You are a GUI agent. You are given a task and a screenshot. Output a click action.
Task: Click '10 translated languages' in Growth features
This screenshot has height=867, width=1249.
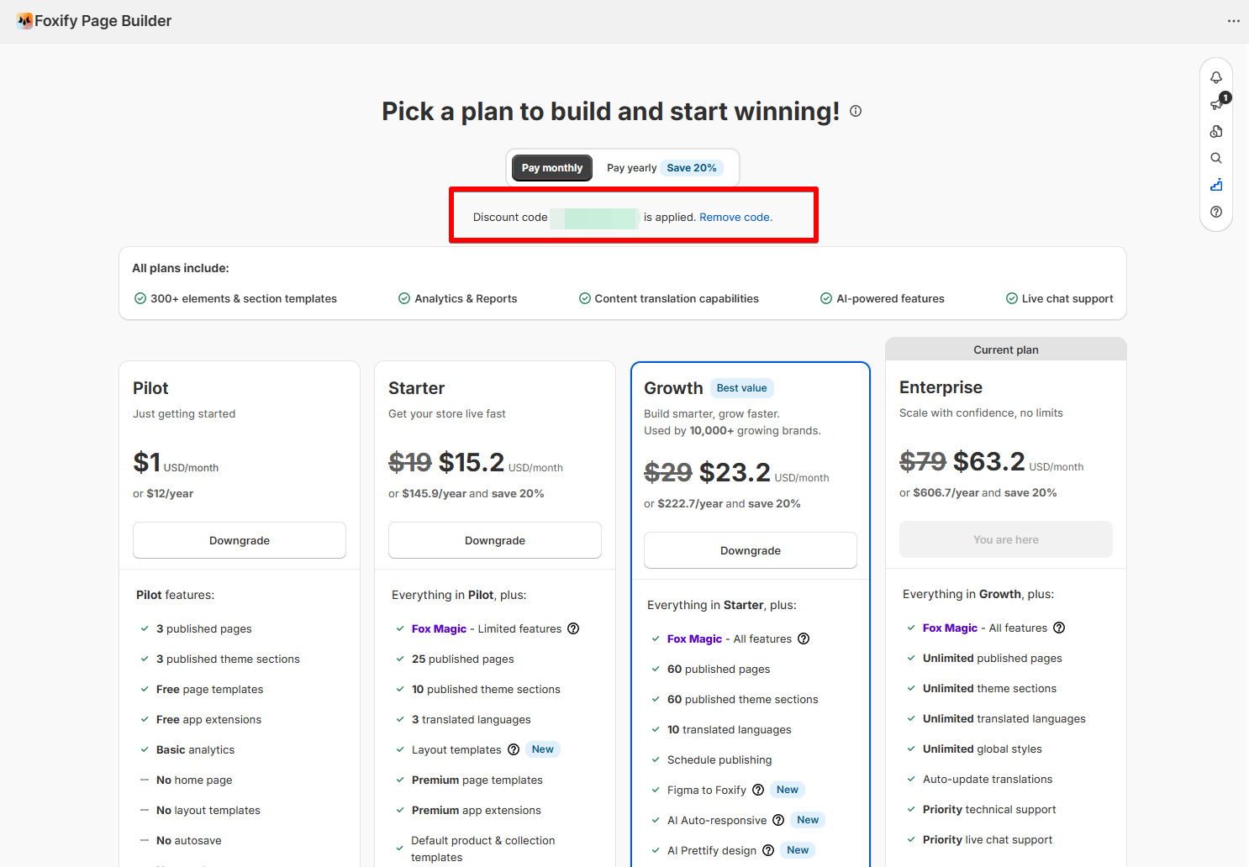pyautogui.click(x=730, y=729)
